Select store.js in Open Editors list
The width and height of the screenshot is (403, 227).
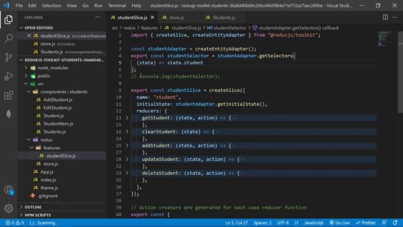[48, 44]
